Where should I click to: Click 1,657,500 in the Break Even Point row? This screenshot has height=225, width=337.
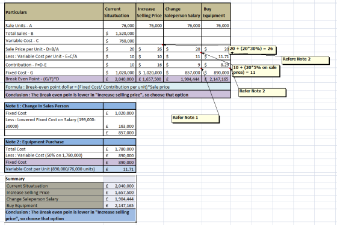tap(150, 79)
